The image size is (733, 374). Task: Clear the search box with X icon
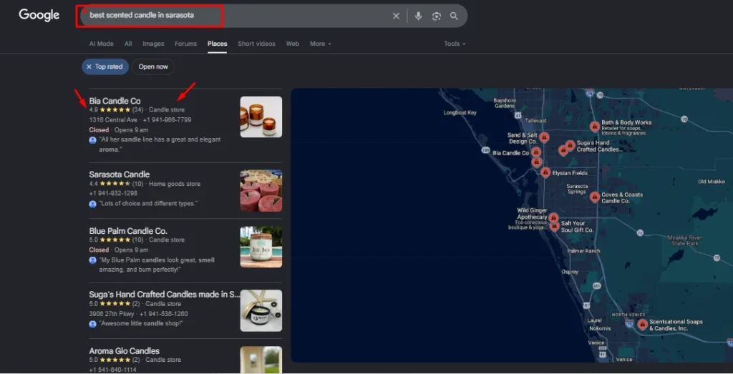[x=396, y=16]
